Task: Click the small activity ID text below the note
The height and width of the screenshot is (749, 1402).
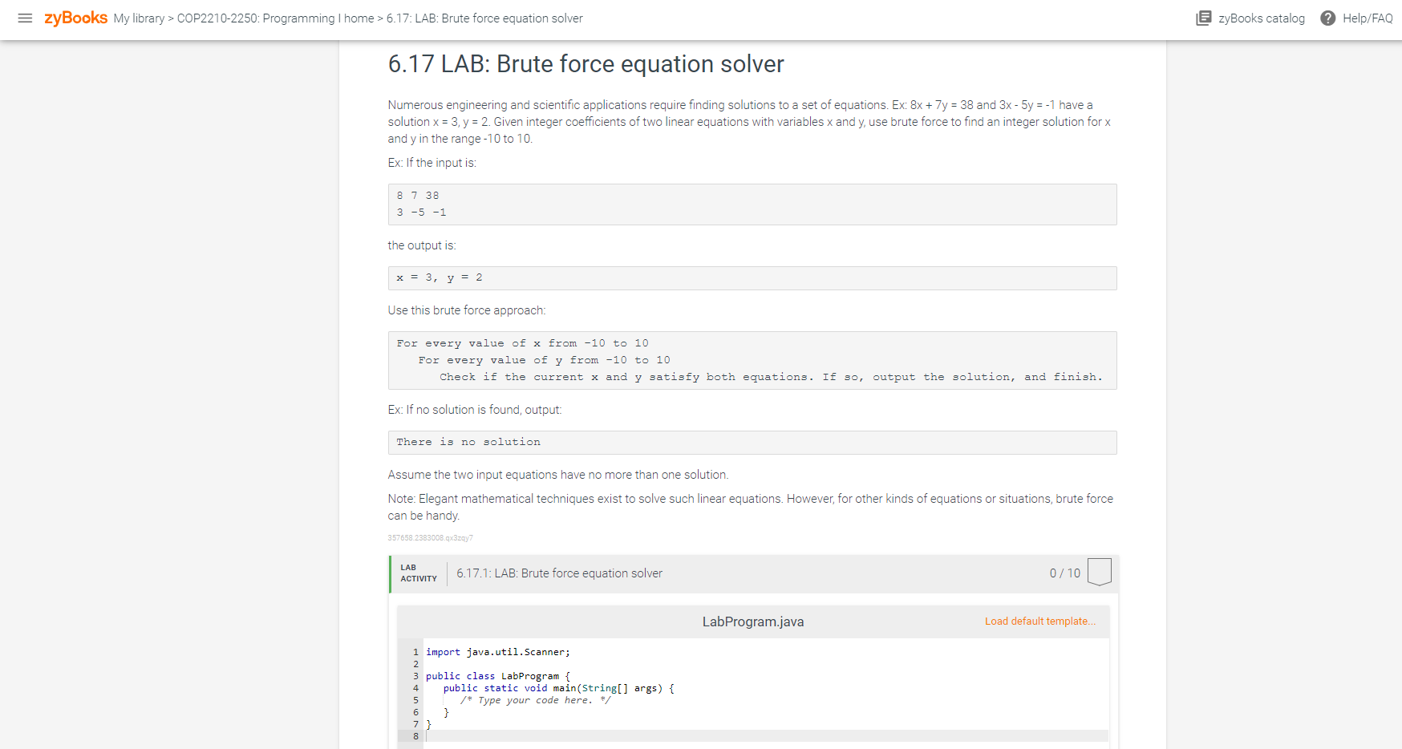Action: [x=431, y=538]
